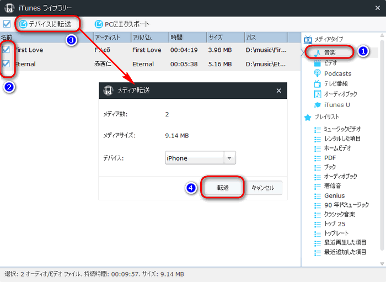Click the iPhone device combo box field
This screenshot has height=282, width=386.
[x=200, y=158]
